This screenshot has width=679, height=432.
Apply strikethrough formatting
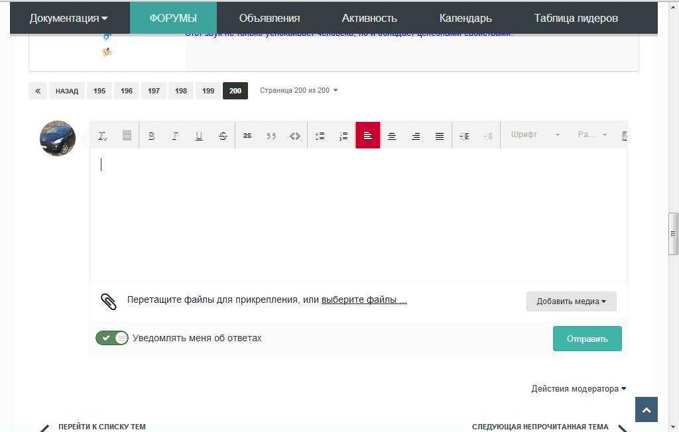click(223, 136)
